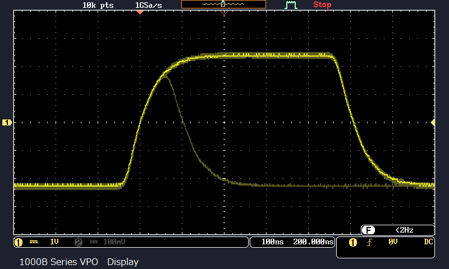Click the channel 1 ground level marker
The height and width of the screenshot is (269, 449).
(7, 123)
